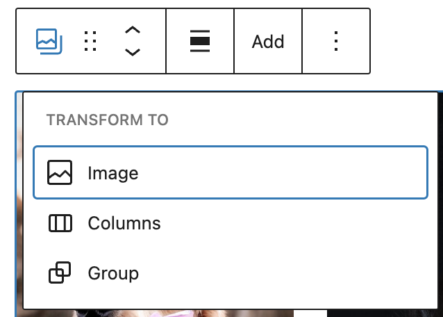The height and width of the screenshot is (317, 443).
Task: Transform the block to Group
Action: pyautogui.click(x=112, y=273)
